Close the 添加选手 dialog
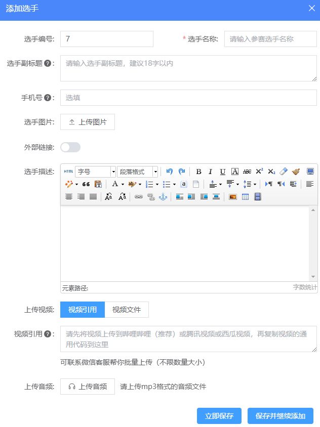320x427 pixels. pyautogui.click(x=312, y=9)
